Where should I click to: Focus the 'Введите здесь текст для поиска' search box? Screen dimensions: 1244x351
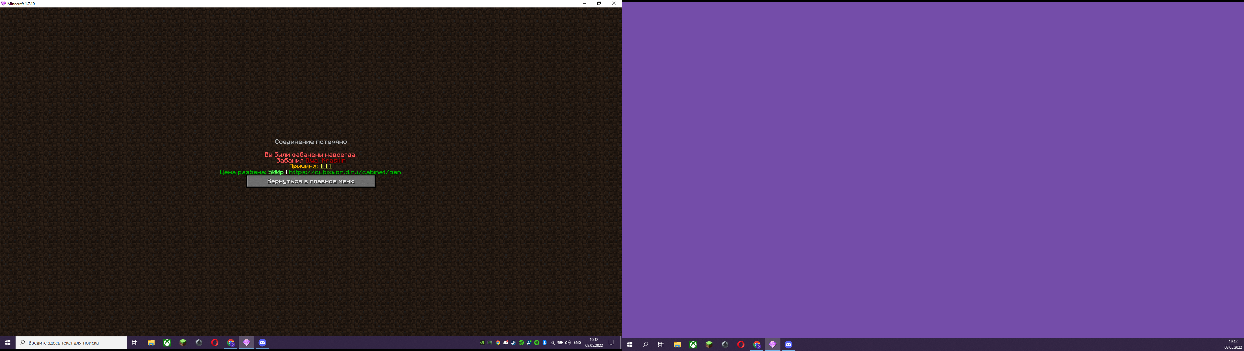point(71,343)
